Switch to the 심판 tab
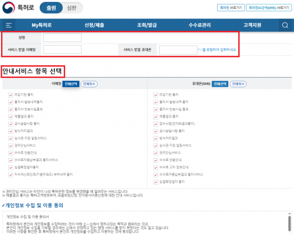Image resolution: width=294 pixels, height=234 pixels. (73, 8)
